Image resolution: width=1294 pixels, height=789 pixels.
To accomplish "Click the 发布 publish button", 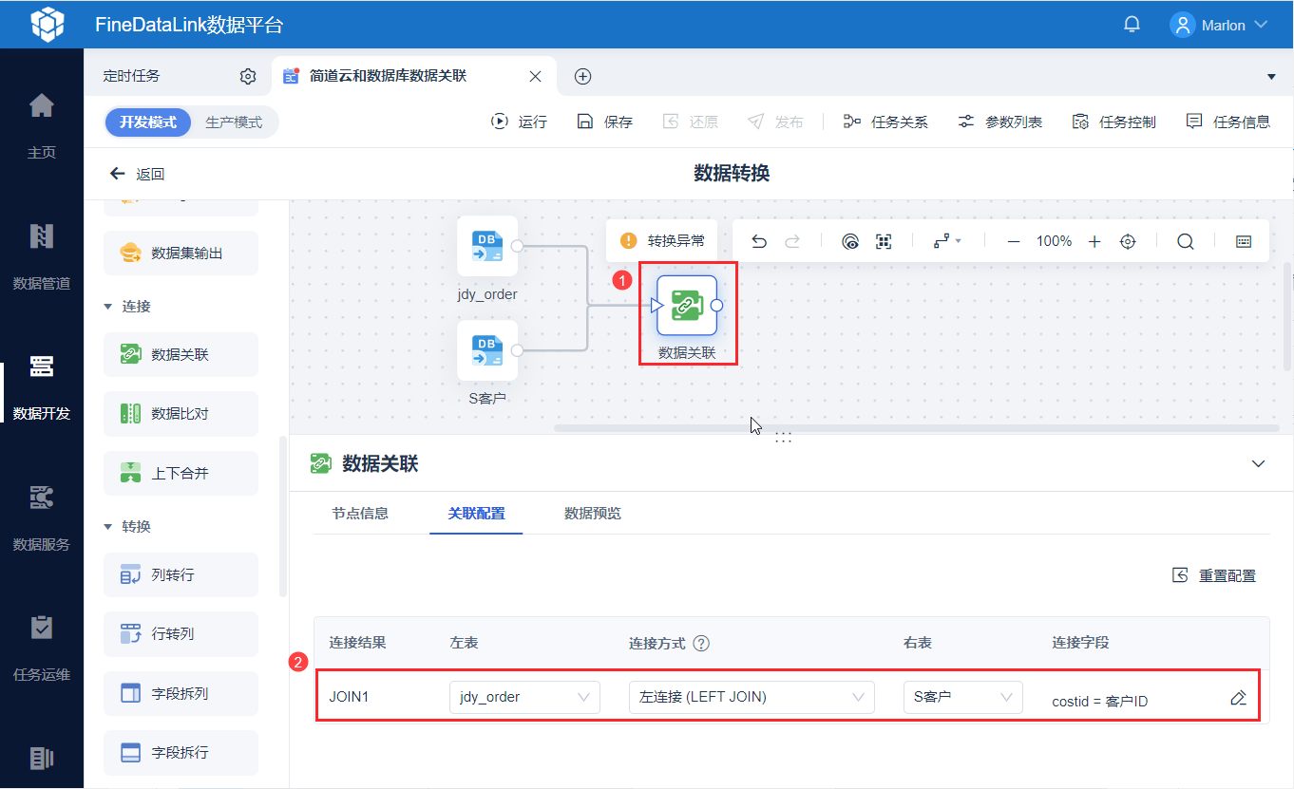I will 775,122.
